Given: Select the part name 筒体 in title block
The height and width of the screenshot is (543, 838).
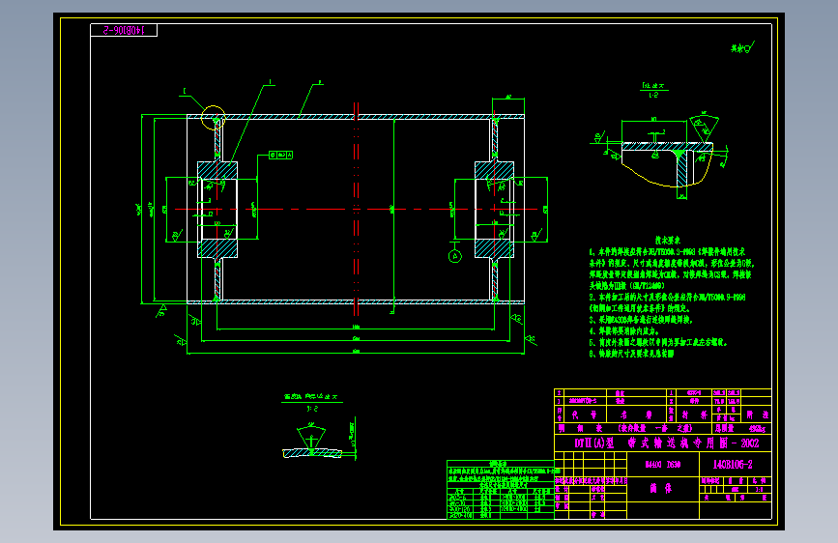Looking at the screenshot, I should tap(660, 488).
